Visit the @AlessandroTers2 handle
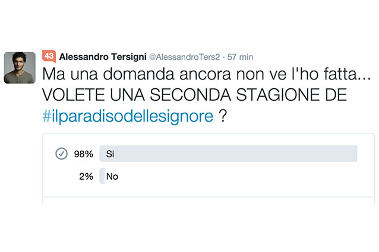This screenshot has height=252, width=379. (x=184, y=57)
